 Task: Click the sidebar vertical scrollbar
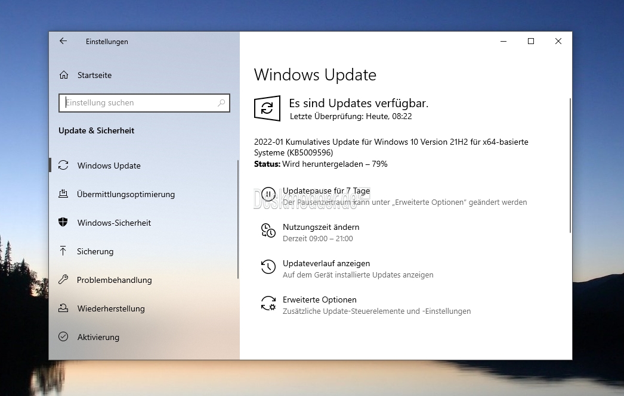pyautogui.click(x=237, y=219)
